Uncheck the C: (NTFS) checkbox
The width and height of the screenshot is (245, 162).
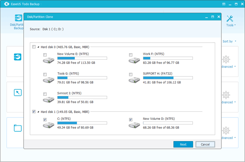click(x=45, y=119)
